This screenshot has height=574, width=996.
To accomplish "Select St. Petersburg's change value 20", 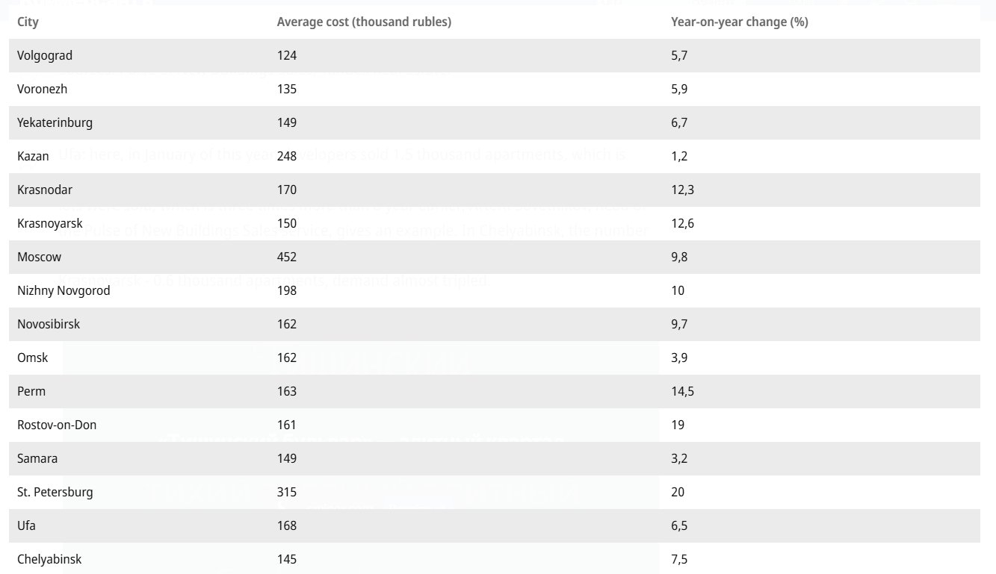I will (x=678, y=492).
